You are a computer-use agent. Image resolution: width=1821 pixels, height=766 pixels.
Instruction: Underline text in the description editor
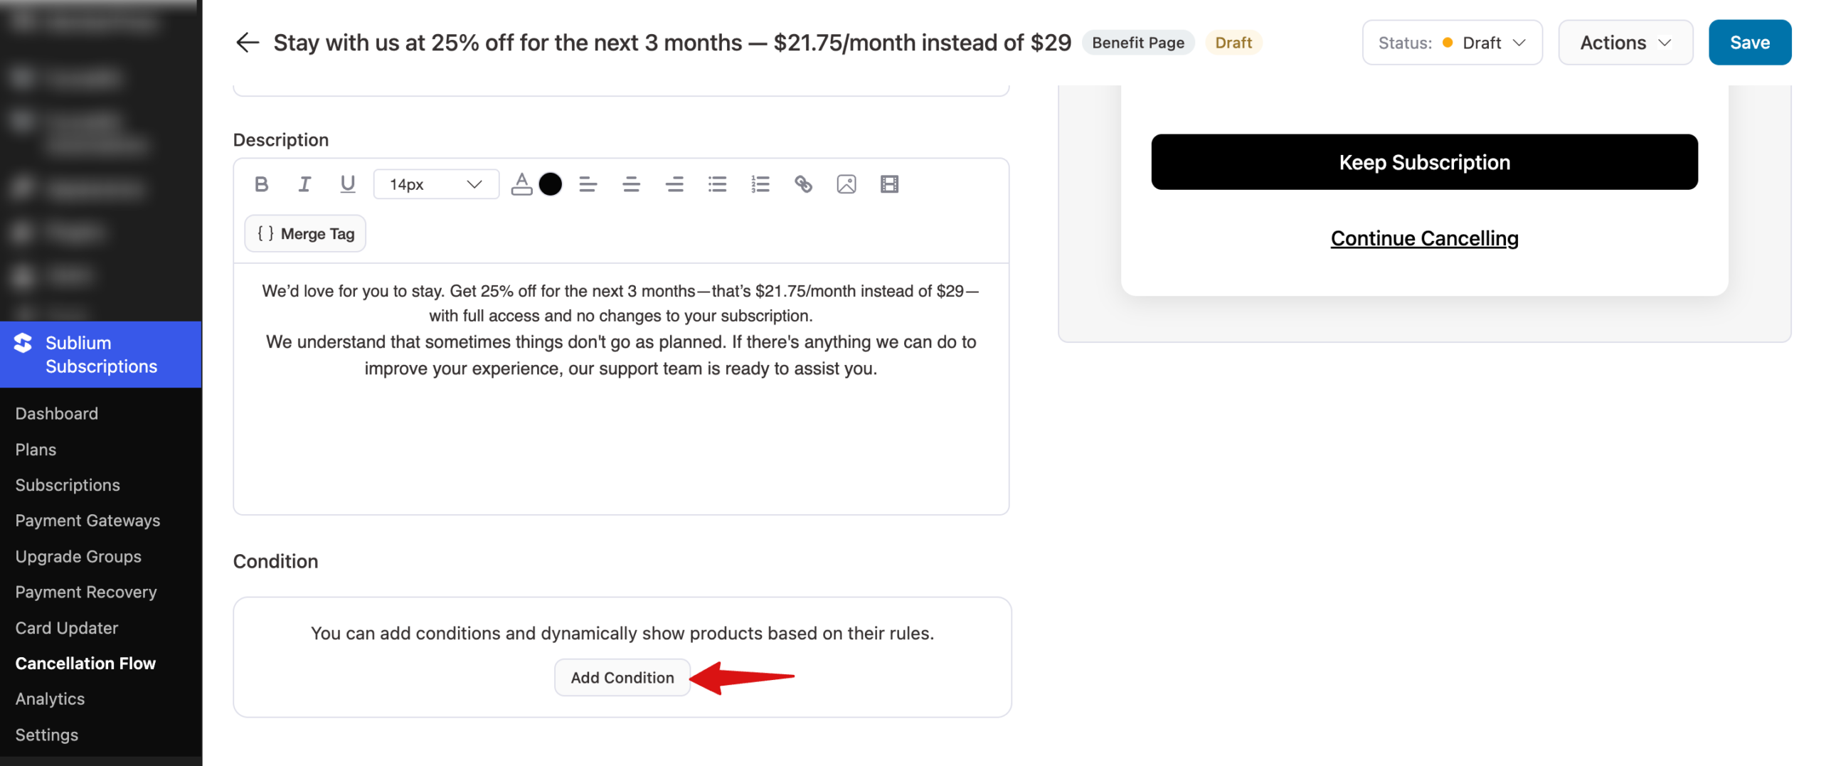click(x=348, y=183)
